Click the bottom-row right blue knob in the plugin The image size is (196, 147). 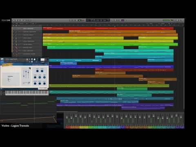click(x=45, y=83)
